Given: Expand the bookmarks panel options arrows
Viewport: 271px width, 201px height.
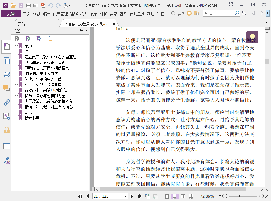Looking at the screenshot, I should click(81, 31).
